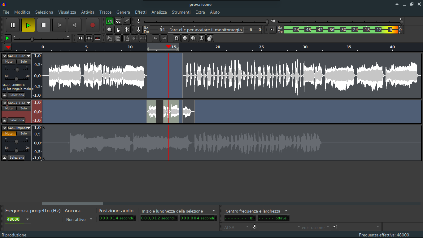
Task: Open the Genera menu
Action: click(123, 12)
